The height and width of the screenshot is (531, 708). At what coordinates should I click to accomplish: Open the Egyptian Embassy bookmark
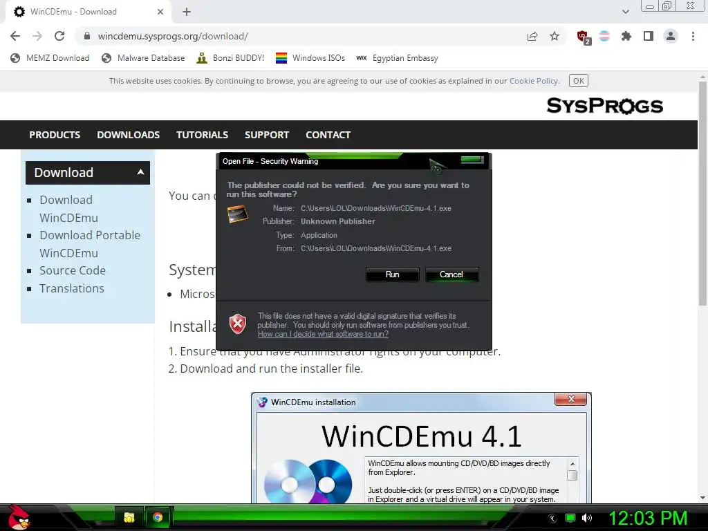point(397,58)
